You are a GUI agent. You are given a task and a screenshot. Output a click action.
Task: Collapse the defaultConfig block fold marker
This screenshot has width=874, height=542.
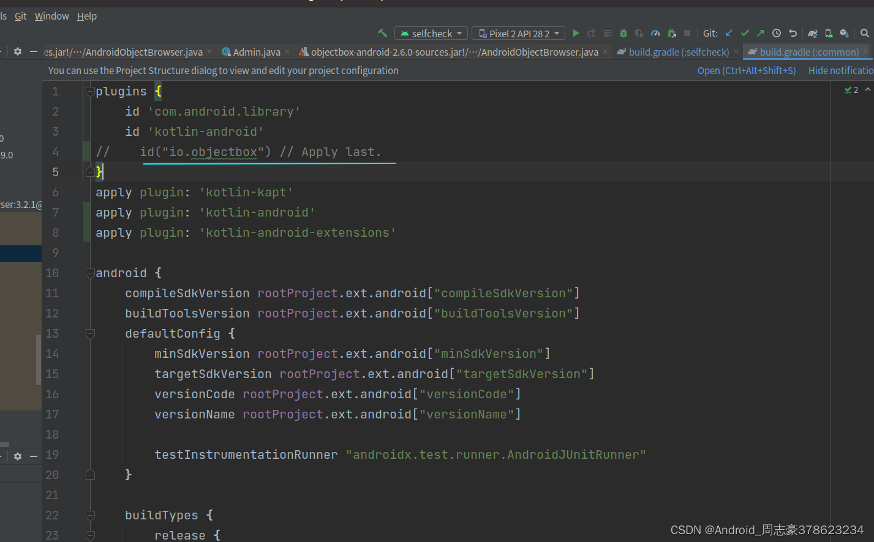tap(90, 333)
